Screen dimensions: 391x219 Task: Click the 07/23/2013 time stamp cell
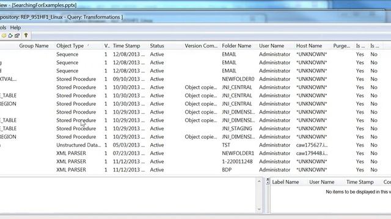pos(129,153)
